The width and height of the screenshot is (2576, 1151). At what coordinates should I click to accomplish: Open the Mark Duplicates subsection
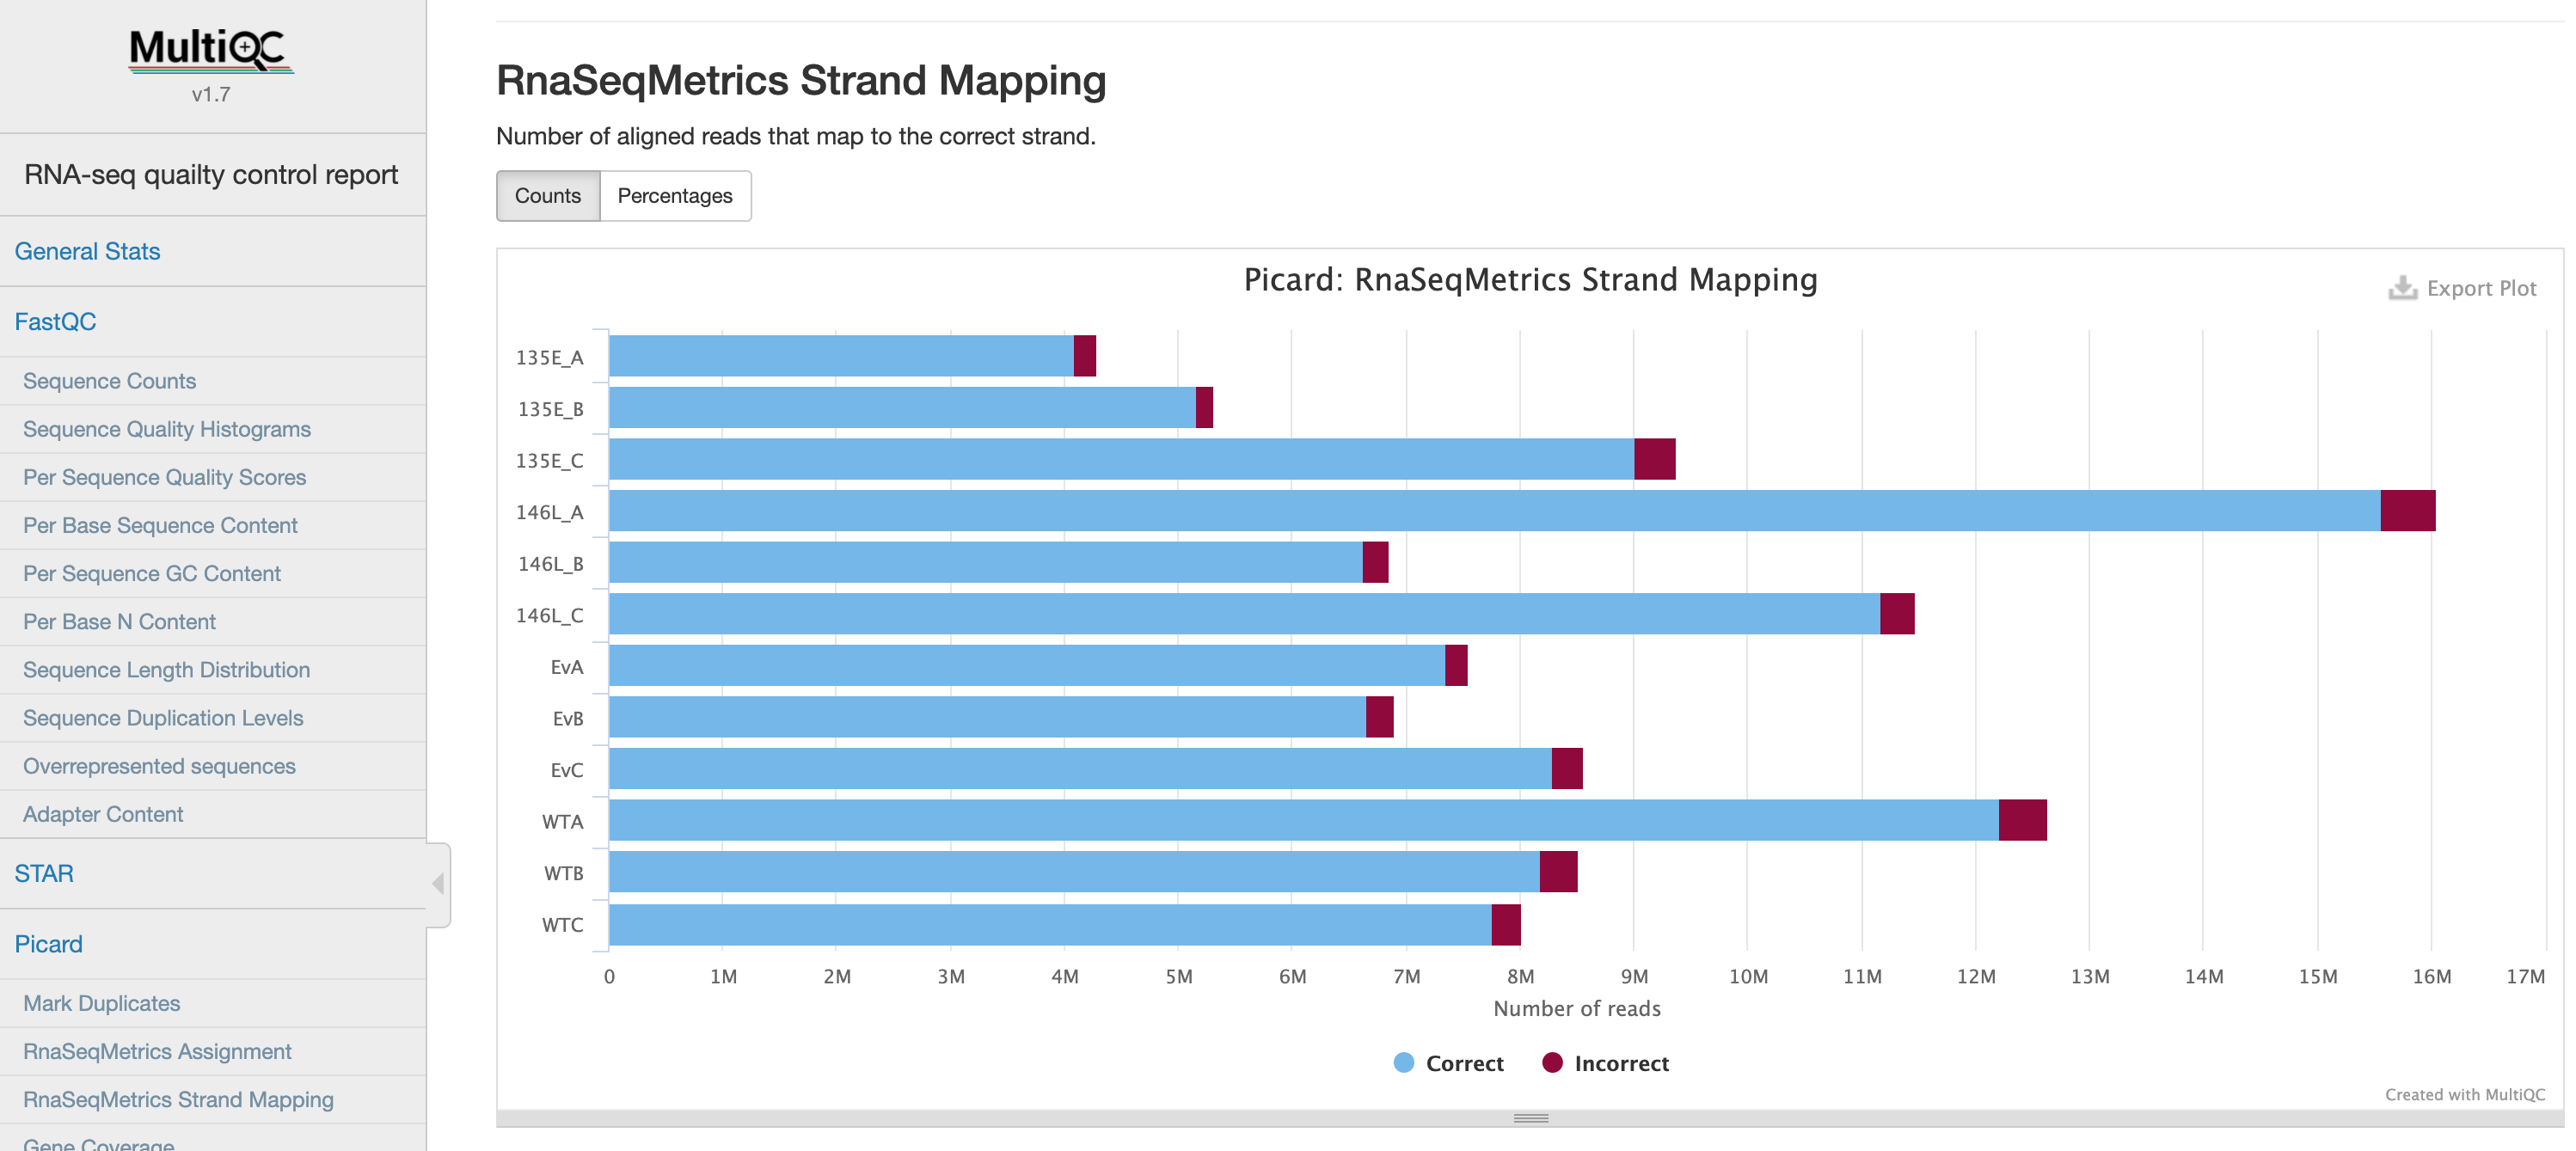point(102,1003)
